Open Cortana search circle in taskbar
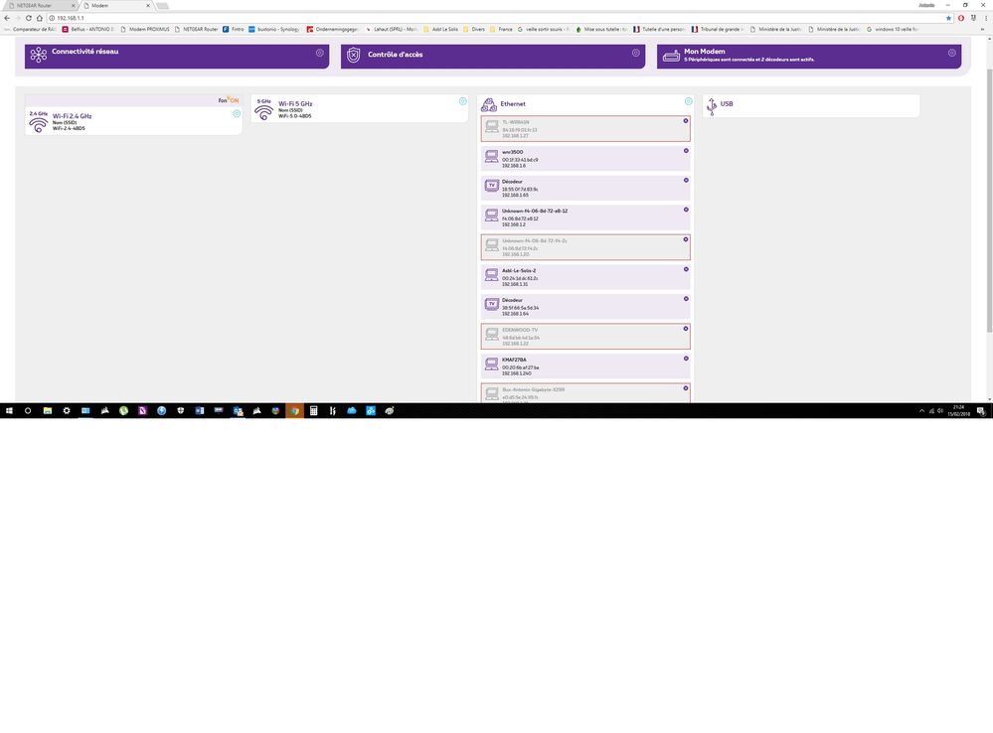 (28, 411)
